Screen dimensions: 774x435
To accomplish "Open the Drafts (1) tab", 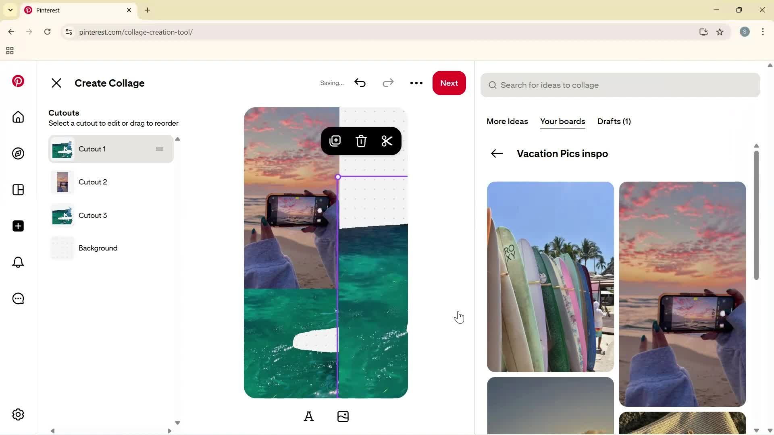I will (x=614, y=121).
